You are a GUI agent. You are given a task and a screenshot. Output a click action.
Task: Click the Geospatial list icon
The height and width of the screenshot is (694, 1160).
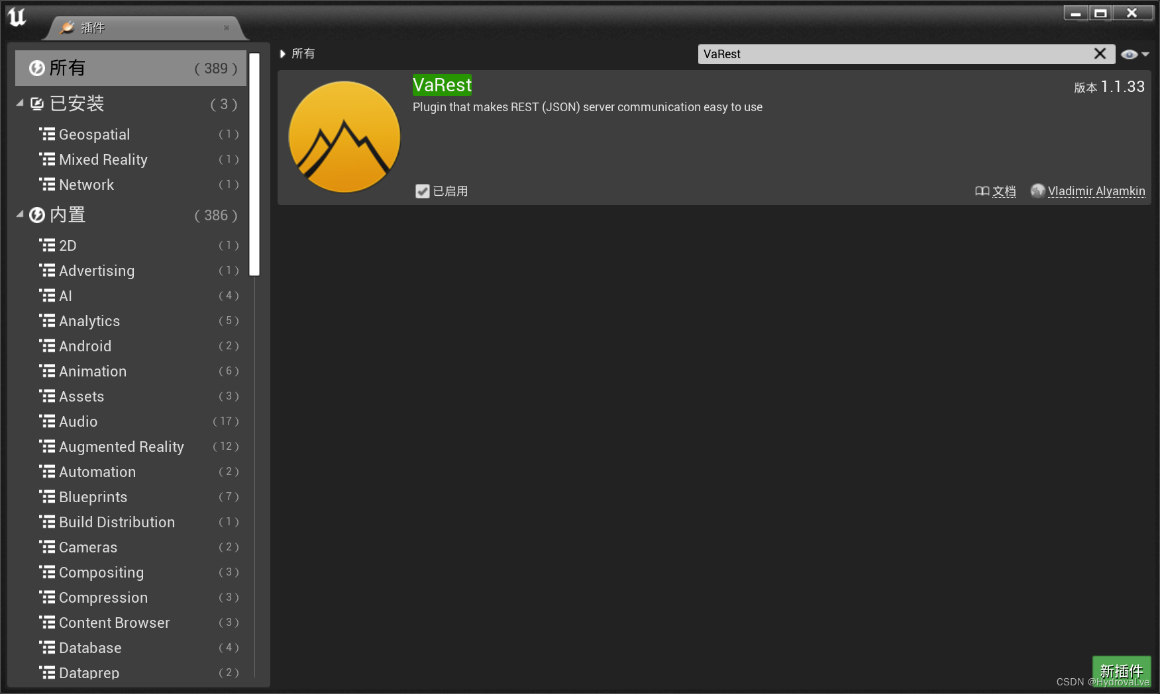coord(47,134)
